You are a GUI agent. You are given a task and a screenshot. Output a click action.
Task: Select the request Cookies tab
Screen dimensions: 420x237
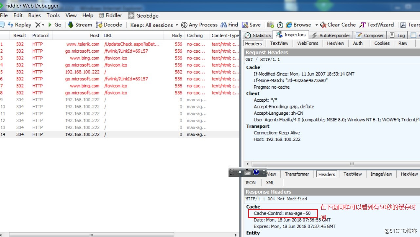click(x=382, y=43)
